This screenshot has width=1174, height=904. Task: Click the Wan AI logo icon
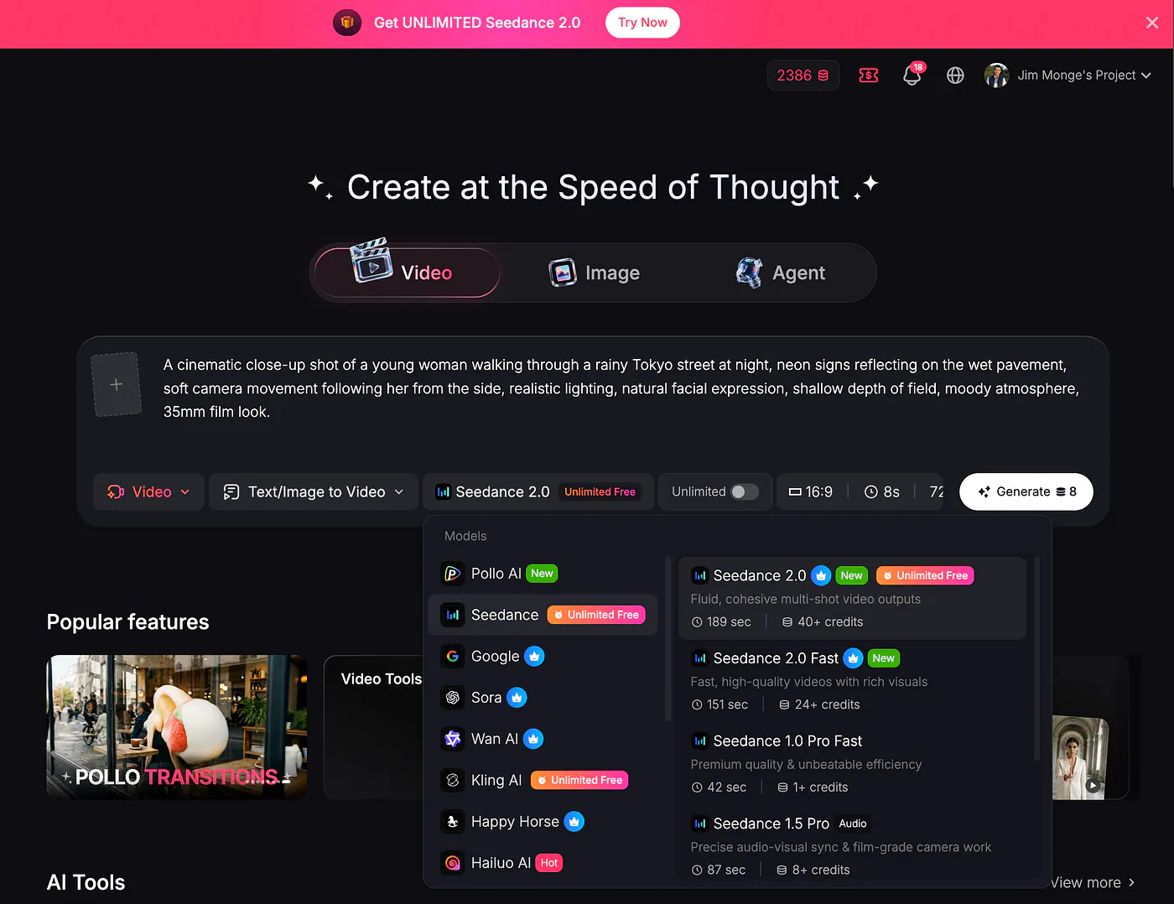(x=453, y=739)
